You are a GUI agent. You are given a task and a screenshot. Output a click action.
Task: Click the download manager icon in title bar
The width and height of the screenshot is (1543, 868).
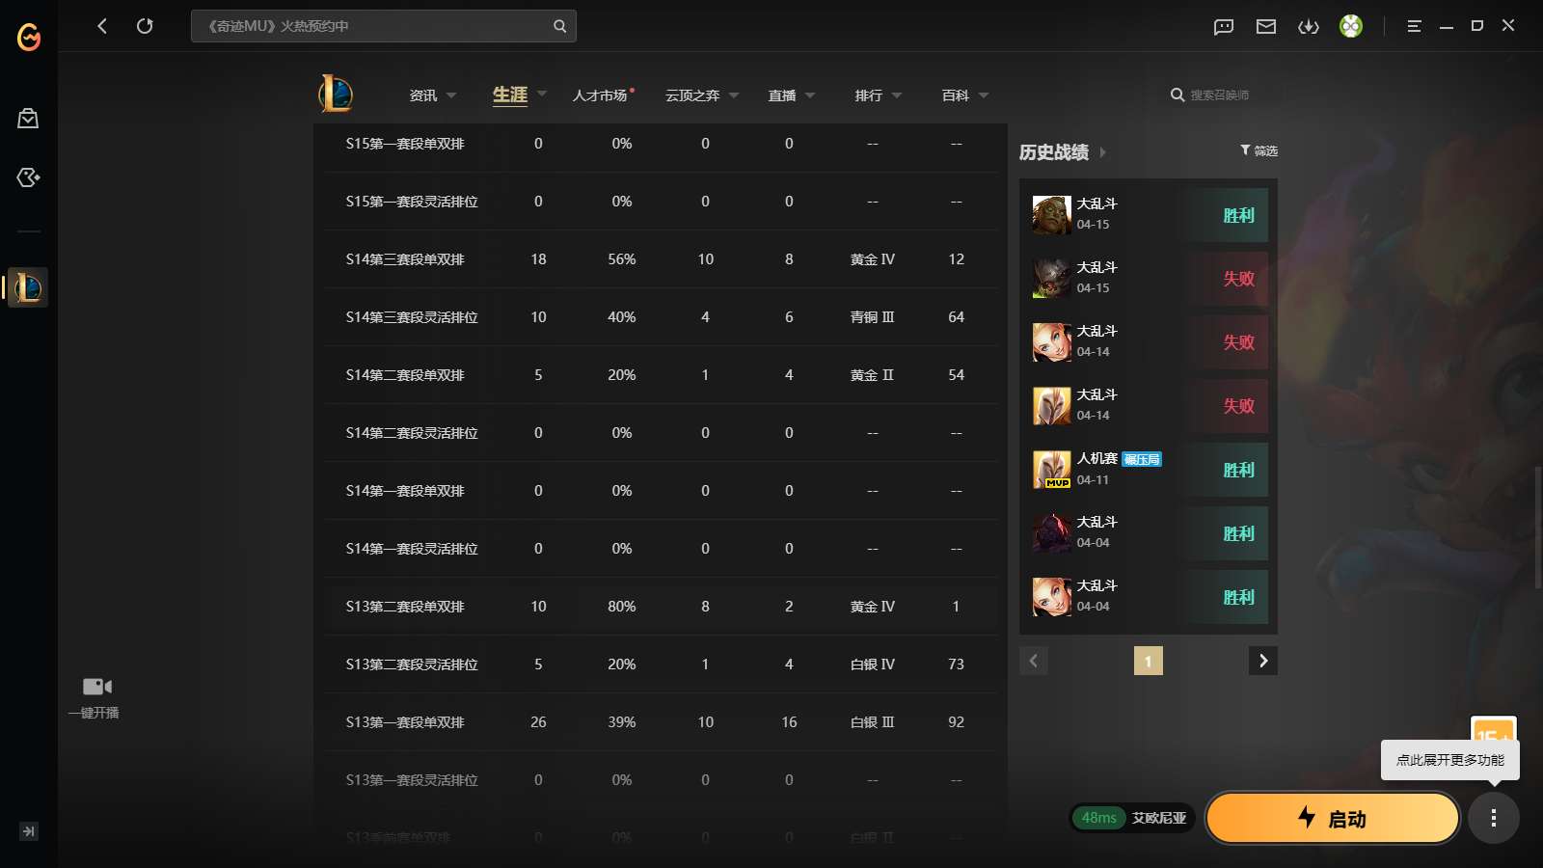1311,26
